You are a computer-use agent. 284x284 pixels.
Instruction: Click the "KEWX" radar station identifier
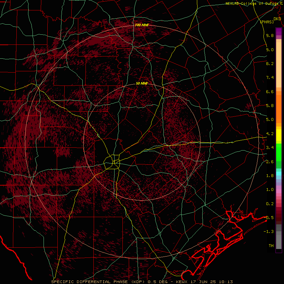[x=182, y=282]
